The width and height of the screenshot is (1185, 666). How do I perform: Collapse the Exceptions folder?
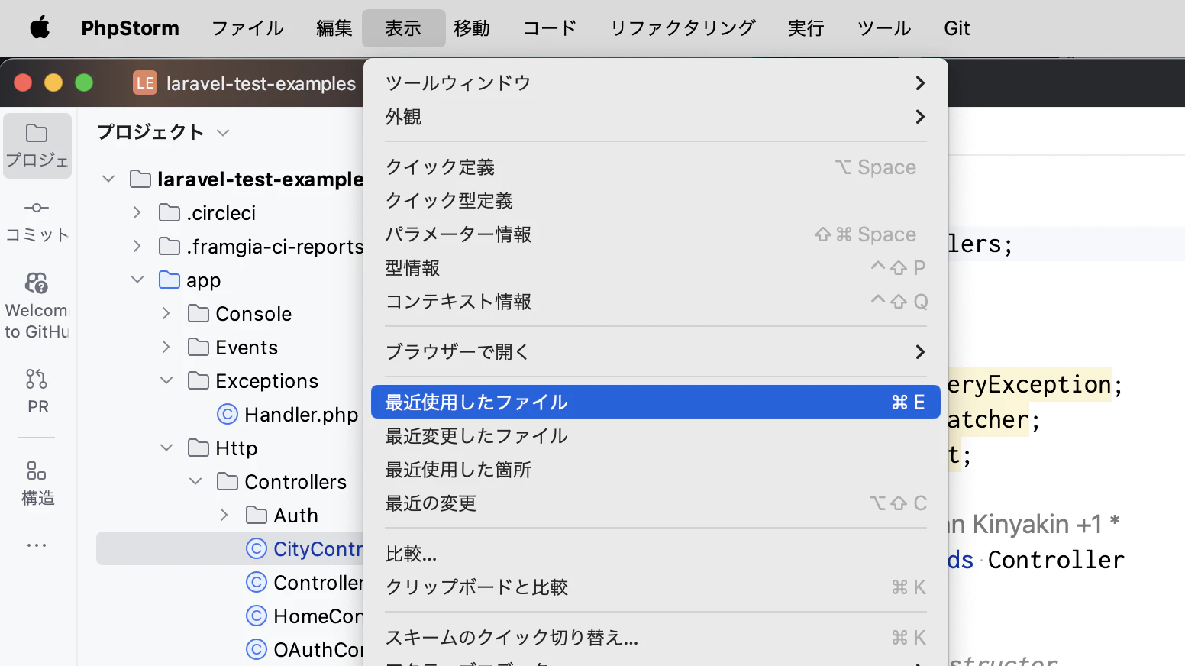(166, 380)
